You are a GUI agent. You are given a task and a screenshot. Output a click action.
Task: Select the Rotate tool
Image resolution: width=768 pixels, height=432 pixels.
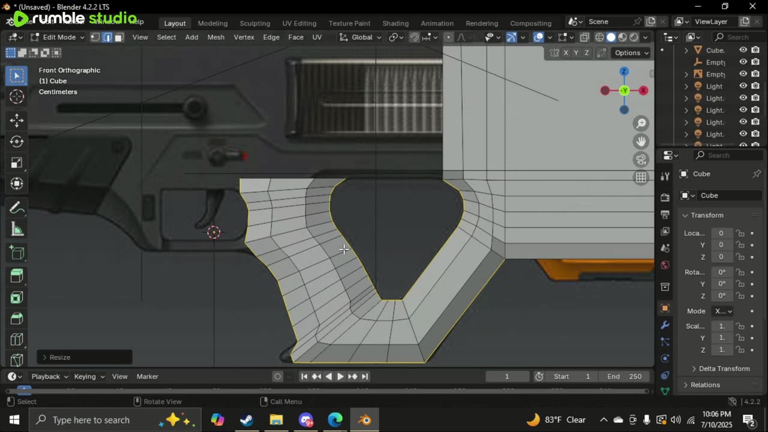(x=17, y=142)
